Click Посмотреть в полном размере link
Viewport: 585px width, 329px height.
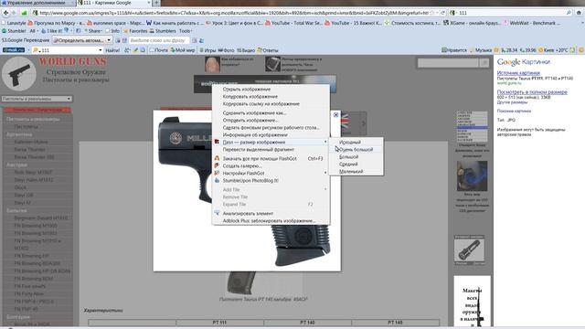click(x=532, y=91)
